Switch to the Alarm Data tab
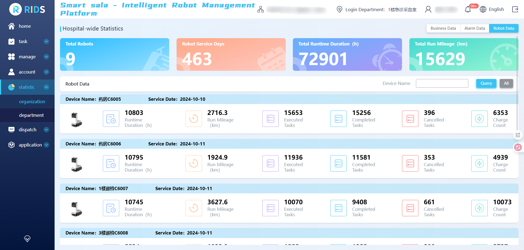524x250 pixels. 474,28
